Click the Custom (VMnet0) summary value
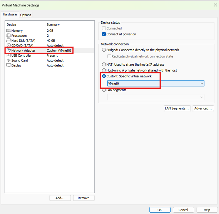Viewport: 219px width, 214px height. 59,50
